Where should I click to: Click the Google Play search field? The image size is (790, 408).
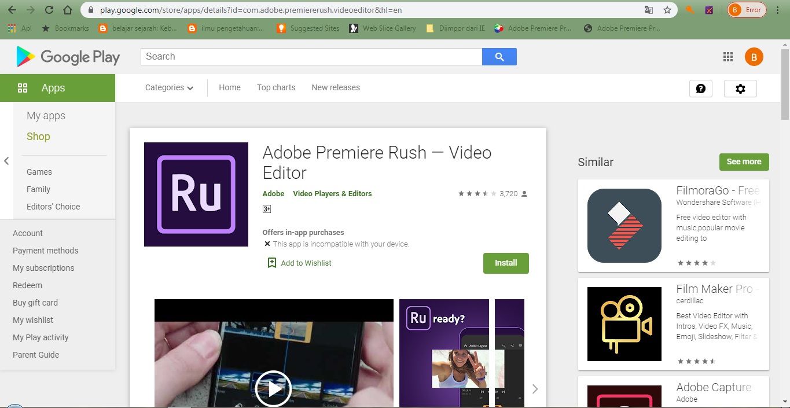311,57
